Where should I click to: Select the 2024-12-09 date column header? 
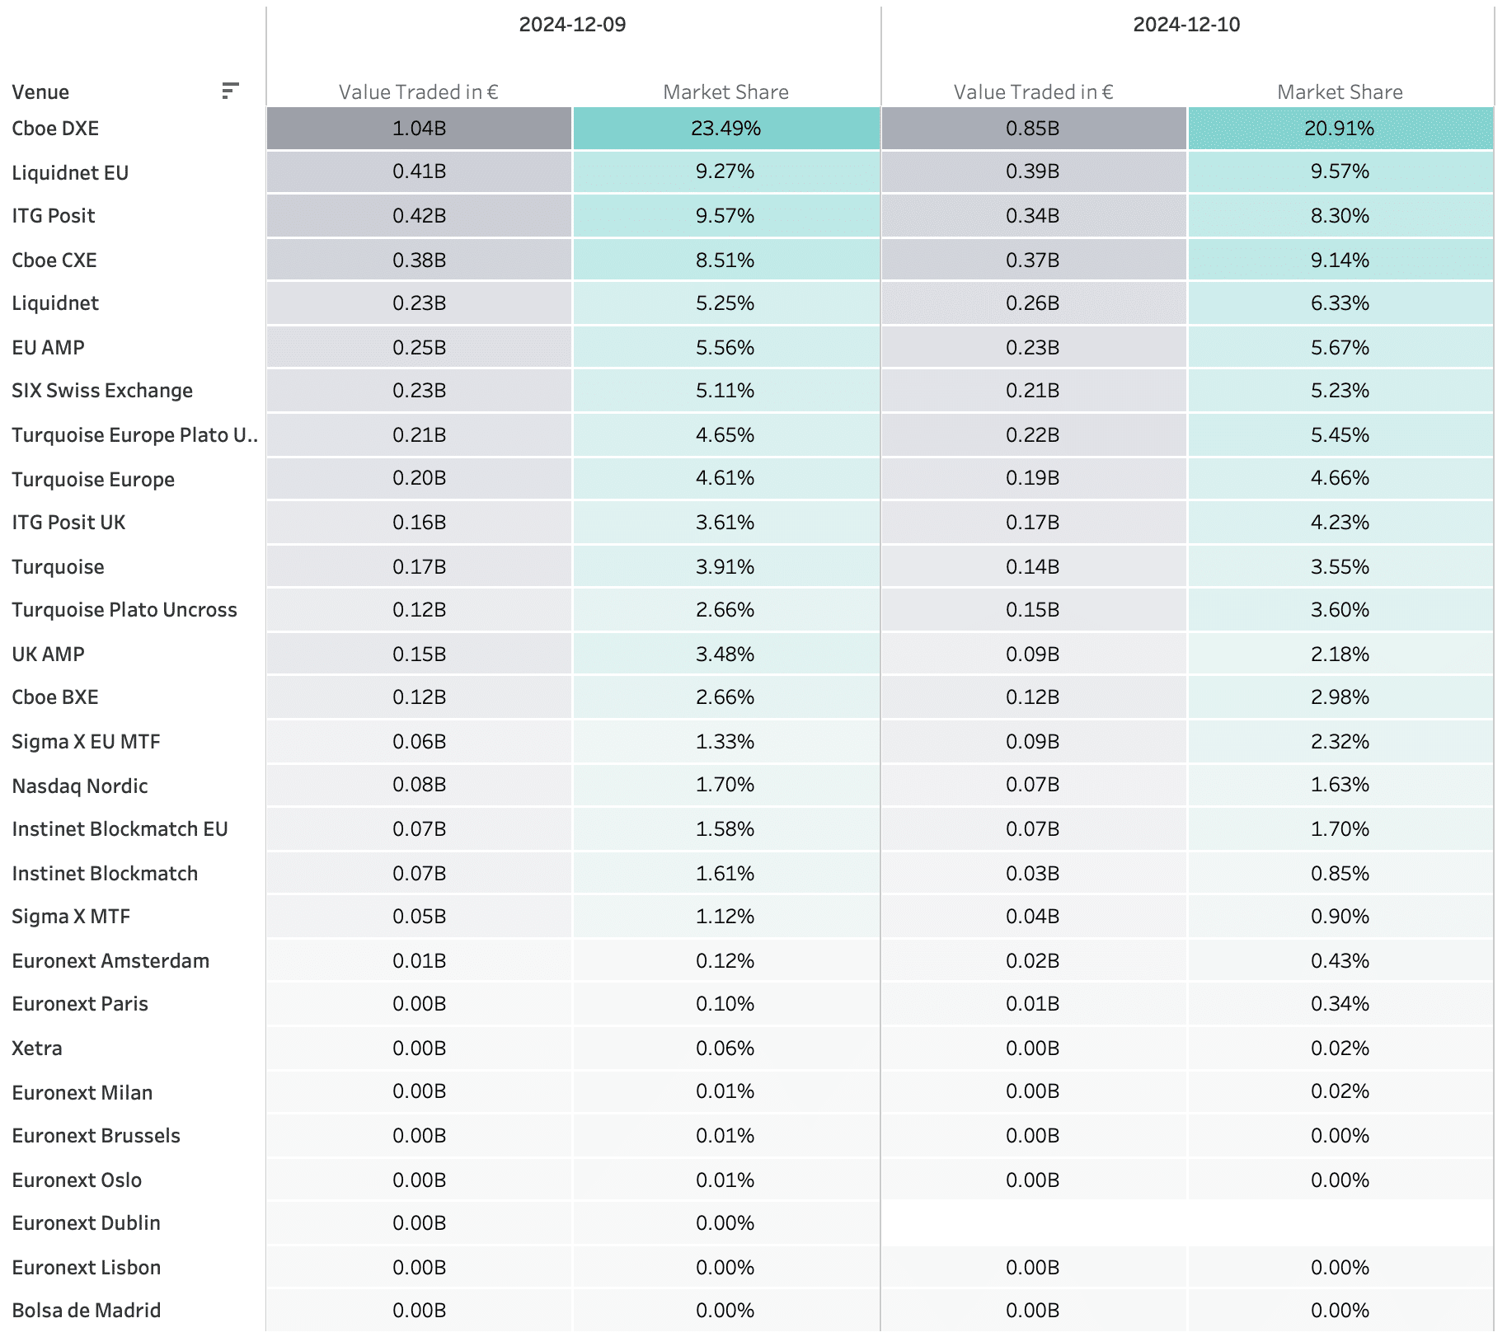(x=572, y=25)
